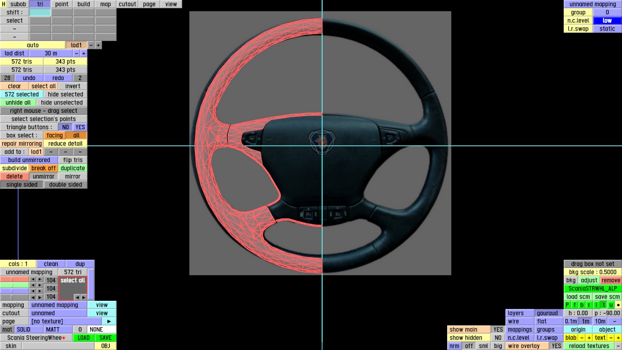This screenshot has height=350, width=622.
Task: Nudge the red color slider right arrow
Action: coord(40,279)
